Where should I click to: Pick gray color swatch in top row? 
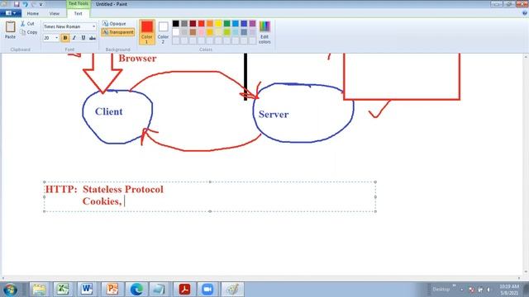(x=184, y=24)
